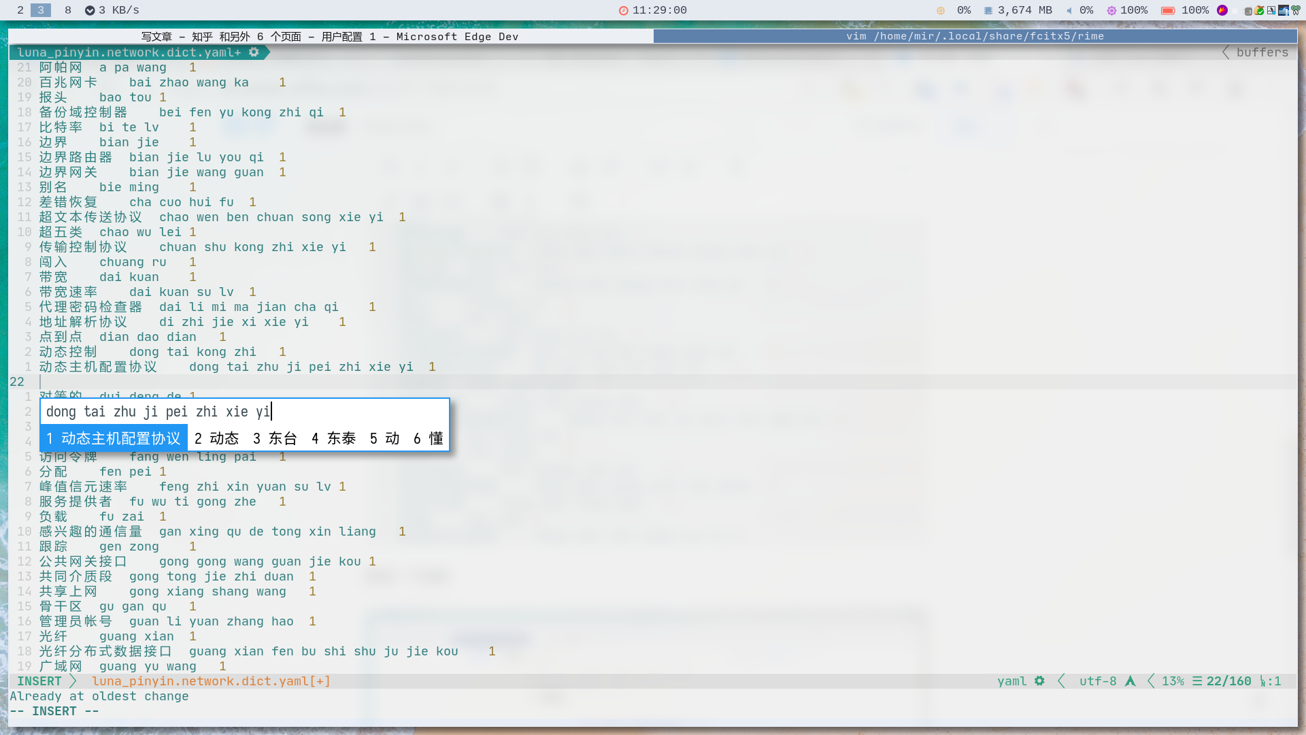Select the vim rime window title tab
The image size is (1306, 735).
[x=975, y=36]
